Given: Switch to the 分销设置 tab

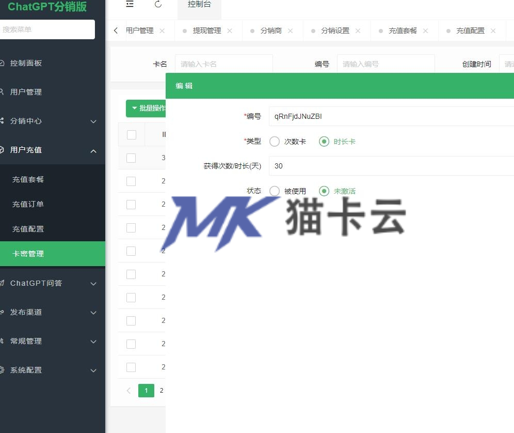Looking at the screenshot, I should [x=335, y=31].
